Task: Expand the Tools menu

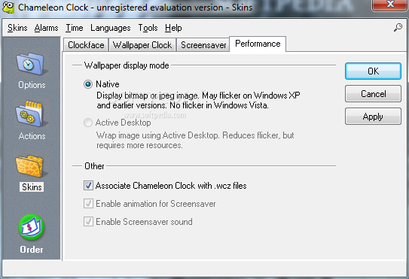Action: point(148,28)
